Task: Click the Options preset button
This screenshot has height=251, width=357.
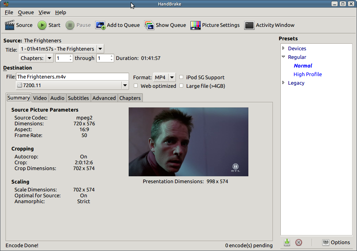Action: click(336, 242)
